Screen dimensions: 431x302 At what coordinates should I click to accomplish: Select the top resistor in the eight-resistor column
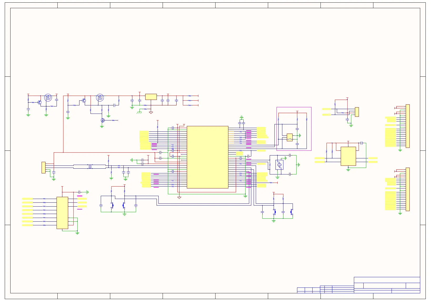click(44, 199)
